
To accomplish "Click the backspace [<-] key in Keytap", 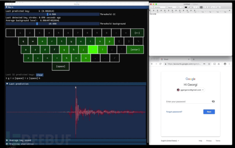I will pos(137,33).
